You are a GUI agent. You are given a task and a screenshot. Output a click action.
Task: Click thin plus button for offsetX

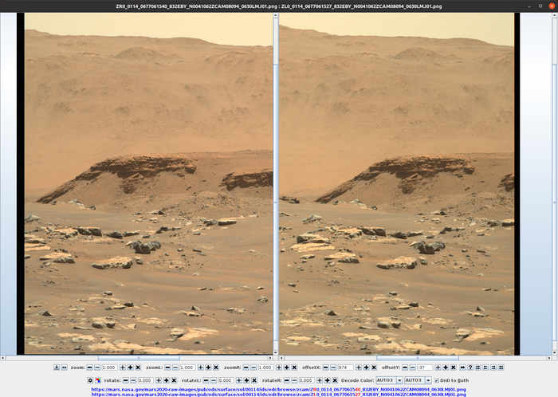[x=359, y=368]
